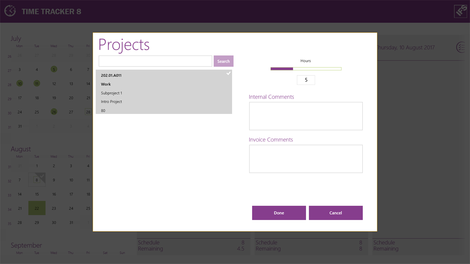The height and width of the screenshot is (264, 470).
Task: Select the Work entry in the project list
Action: [106, 84]
